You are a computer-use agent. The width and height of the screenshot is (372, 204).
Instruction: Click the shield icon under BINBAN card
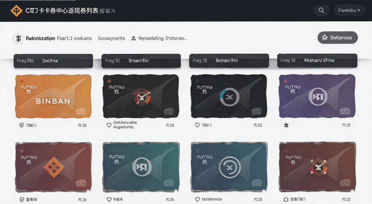point(21,126)
